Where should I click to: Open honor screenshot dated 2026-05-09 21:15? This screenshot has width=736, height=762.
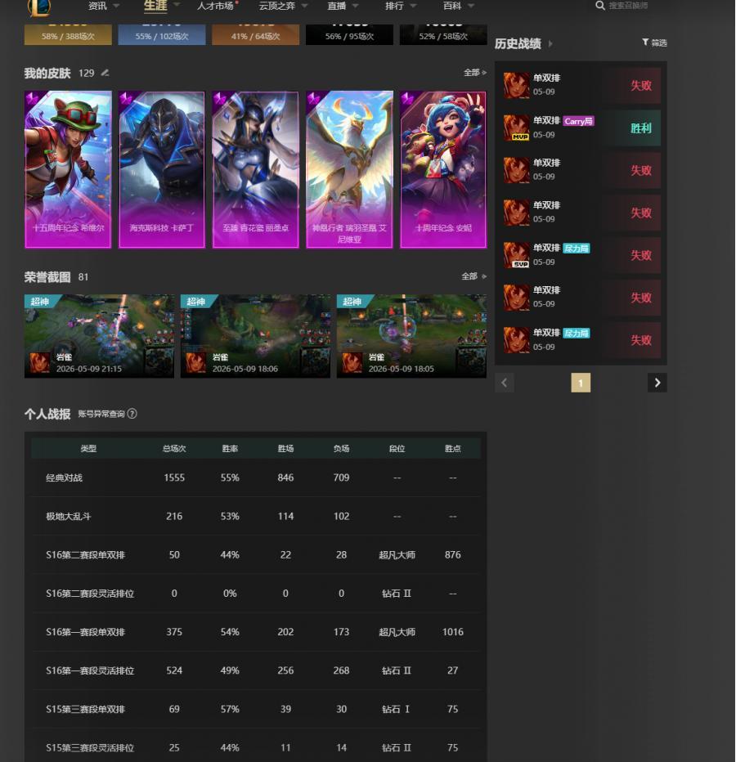99,336
